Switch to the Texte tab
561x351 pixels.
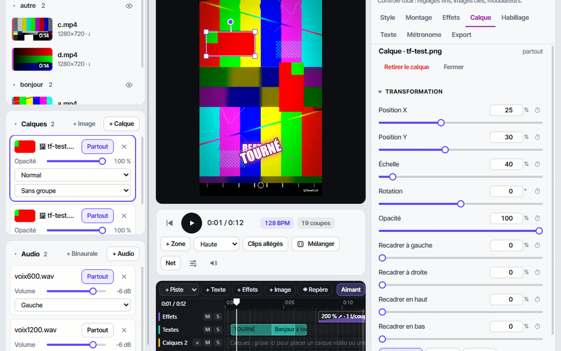(x=388, y=35)
